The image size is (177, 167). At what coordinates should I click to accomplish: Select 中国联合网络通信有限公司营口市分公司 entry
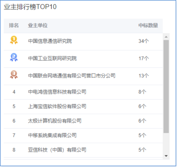72,76
